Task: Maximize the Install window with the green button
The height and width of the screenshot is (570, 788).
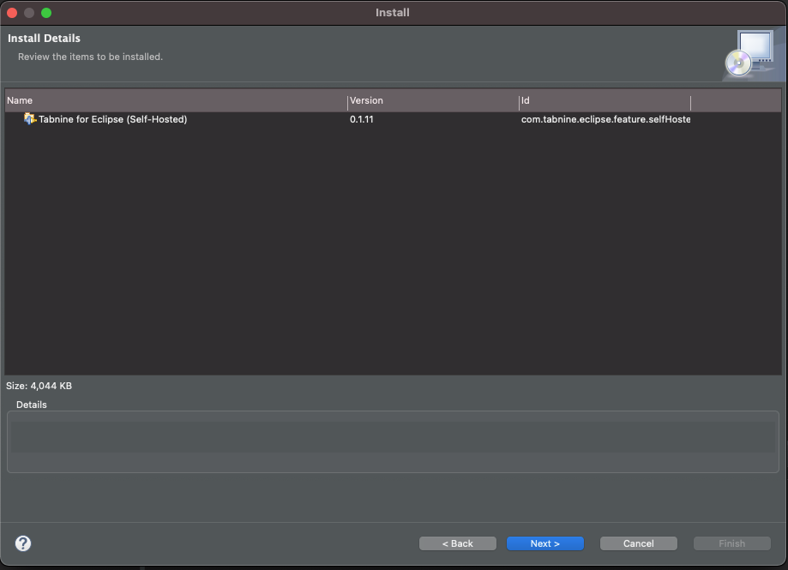Action: [46, 13]
